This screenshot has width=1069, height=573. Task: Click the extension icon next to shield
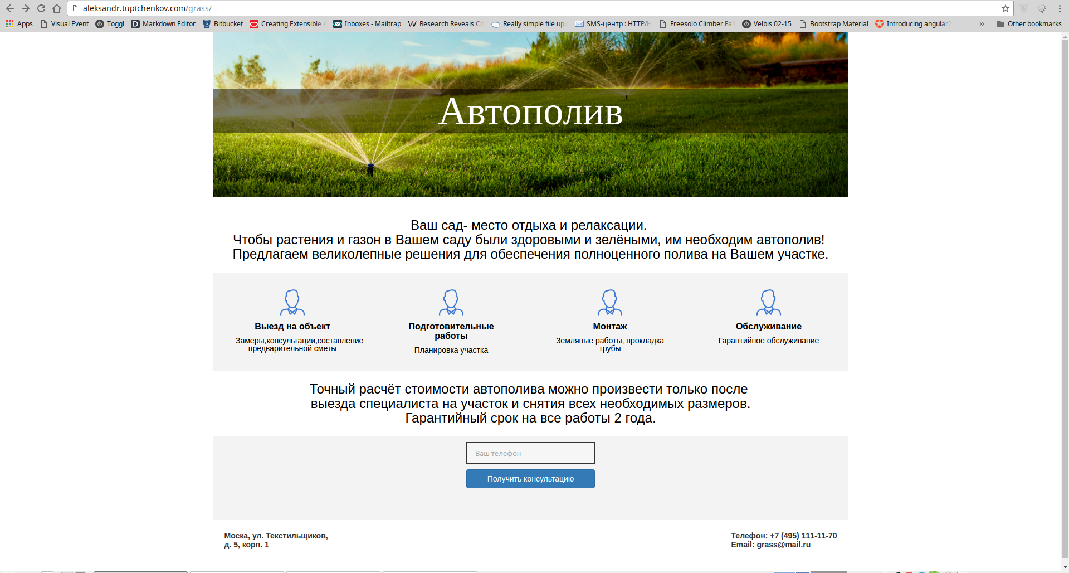(x=1042, y=8)
